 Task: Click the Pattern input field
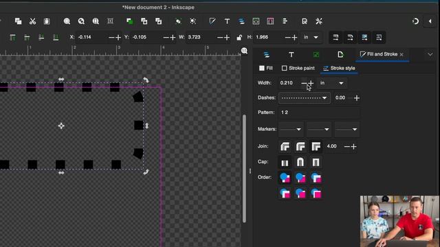click(x=319, y=113)
